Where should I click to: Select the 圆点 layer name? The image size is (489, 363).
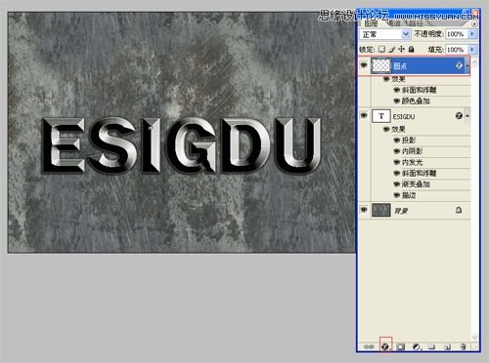click(400, 66)
